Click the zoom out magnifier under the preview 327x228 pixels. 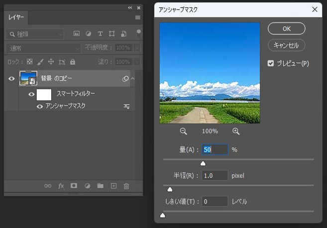pyautogui.click(x=184, y=131)
